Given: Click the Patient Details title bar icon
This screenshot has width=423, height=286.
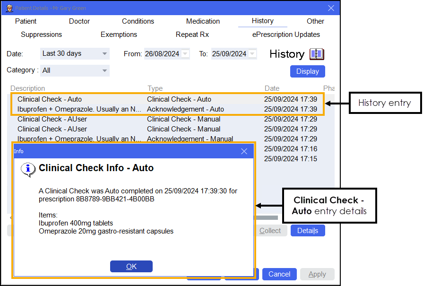Looking at the screenshot, I should pos(9,8).
